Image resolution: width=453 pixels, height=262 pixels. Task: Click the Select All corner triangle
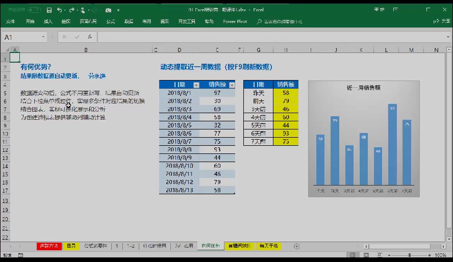pos(7,49)
